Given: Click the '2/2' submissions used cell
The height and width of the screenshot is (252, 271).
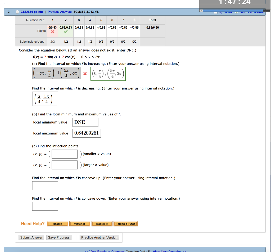Looking at the screenshot, I should tap(53, 42).
